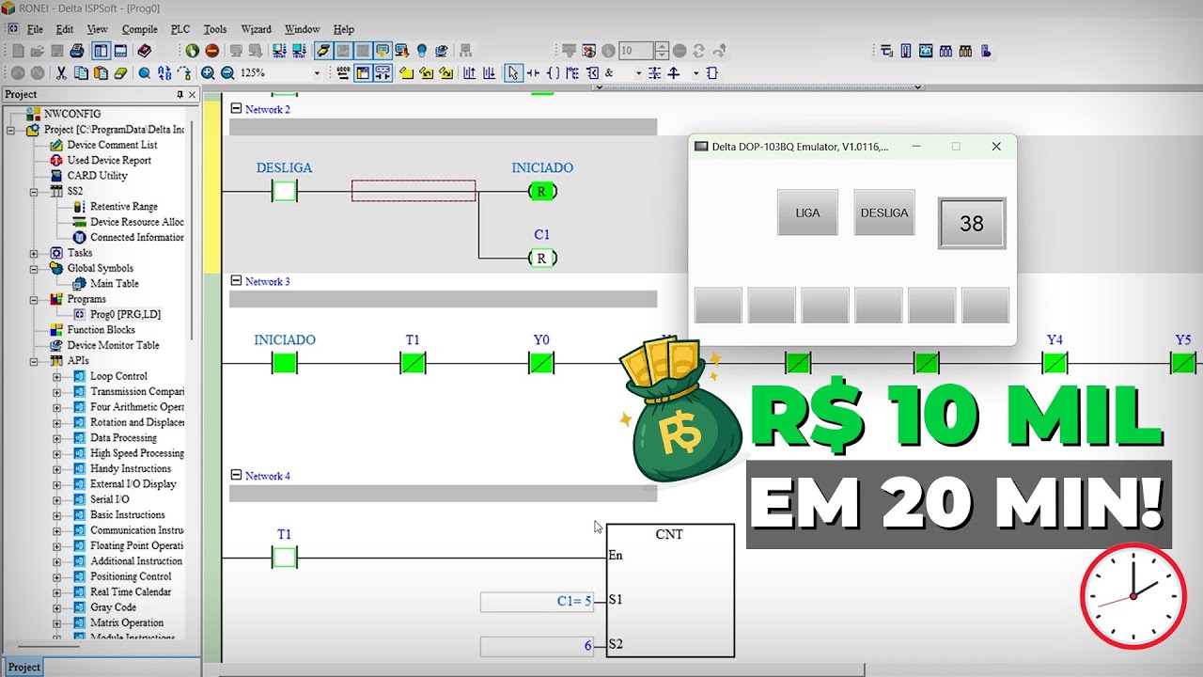Click the Project tree vertical scrollbar
Image resolution: width=1203 pixels, height=677 pixels.
coord(193,230)
